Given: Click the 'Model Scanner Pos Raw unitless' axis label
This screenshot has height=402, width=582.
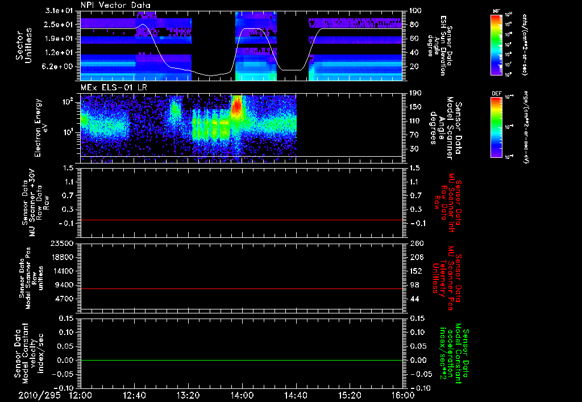Looking at the screenshot, I should (32, 278).
